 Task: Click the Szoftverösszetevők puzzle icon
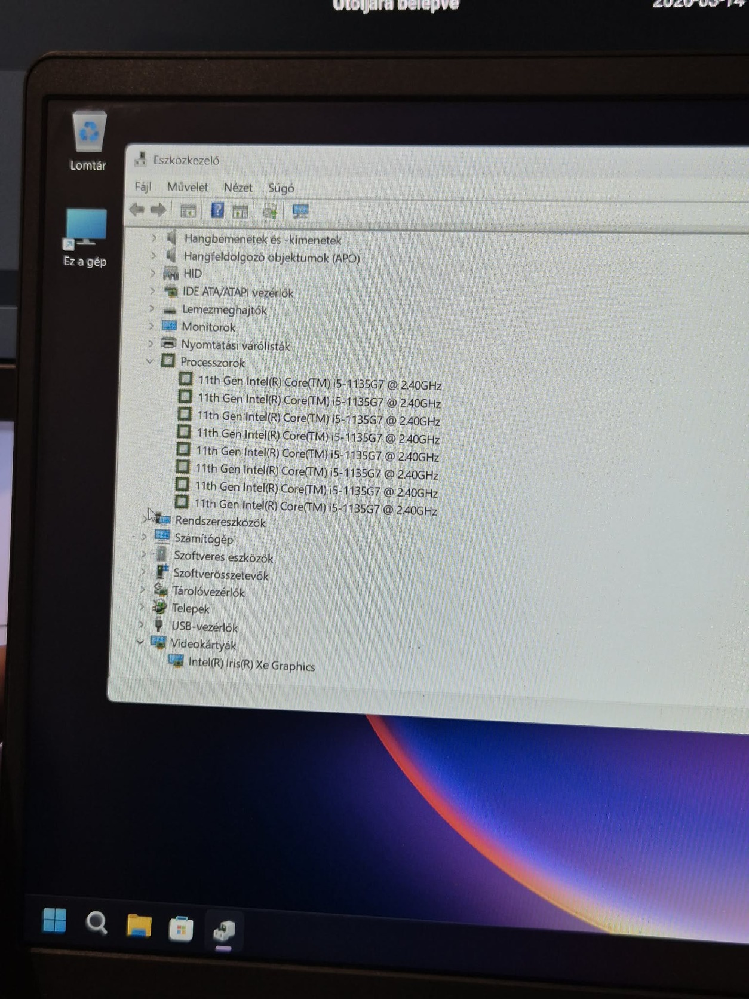pyautogui.click(x=162, y=572)
